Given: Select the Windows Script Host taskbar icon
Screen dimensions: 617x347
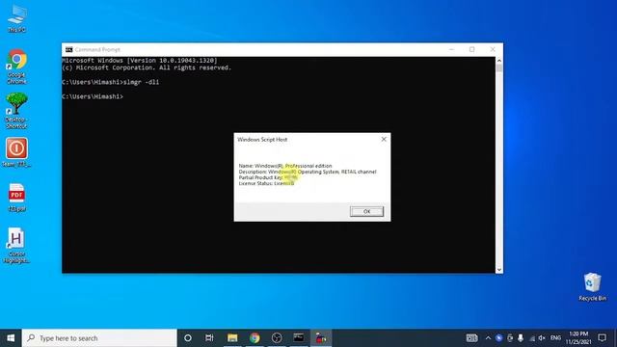Looking at the screenshot, I should click(x=321, y=338).
